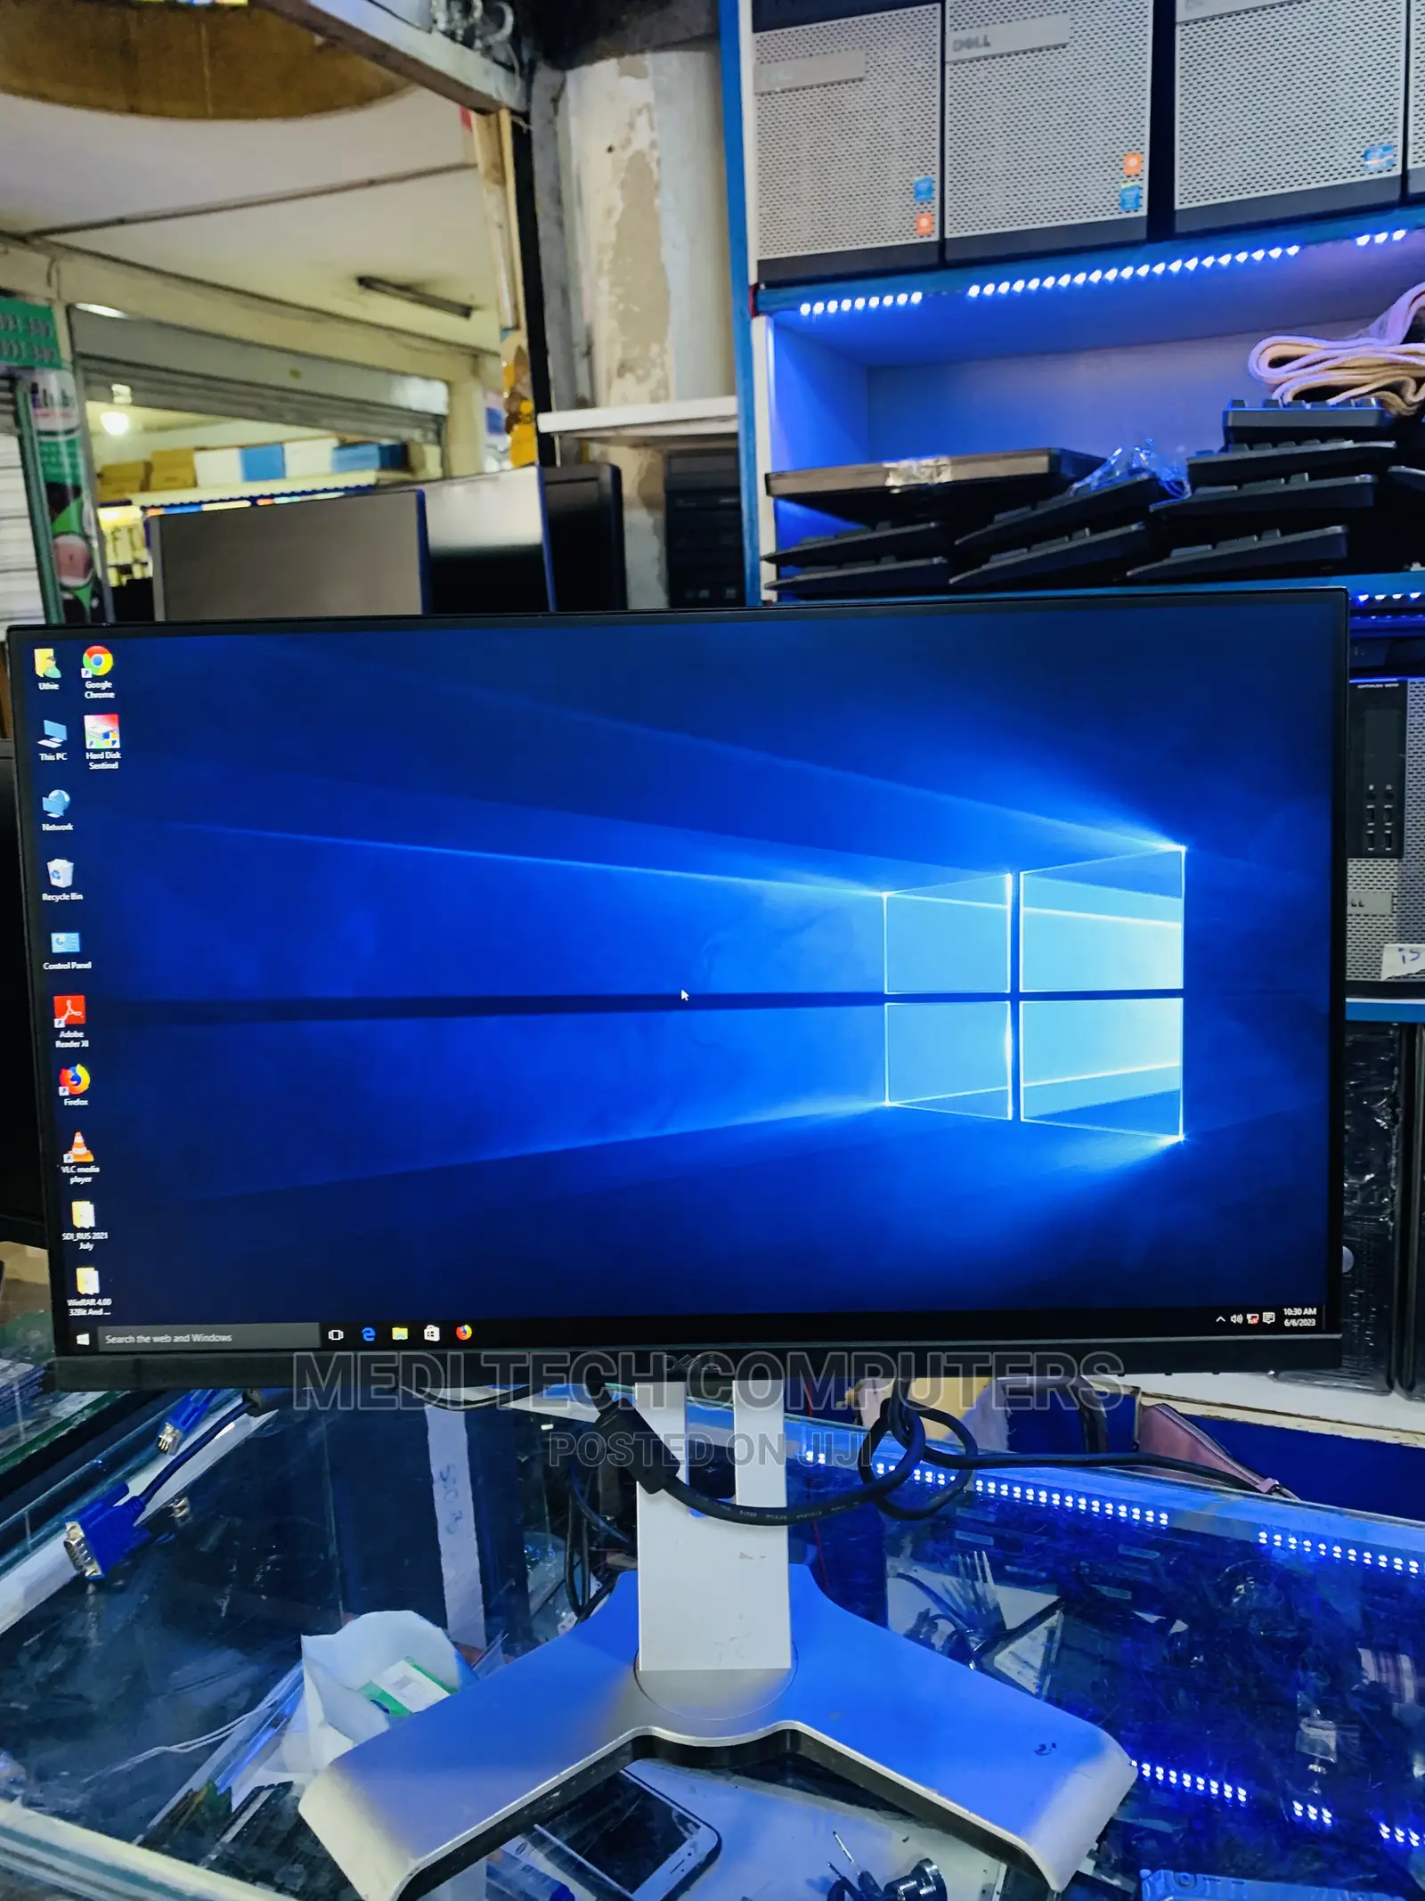Open File Explorer from the taskbar
This screenshot has height=1901, width=1425.
tap(400, 1334)
